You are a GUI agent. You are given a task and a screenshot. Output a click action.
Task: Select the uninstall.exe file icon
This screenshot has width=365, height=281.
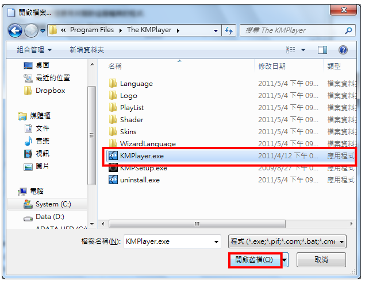pos(113,179)
